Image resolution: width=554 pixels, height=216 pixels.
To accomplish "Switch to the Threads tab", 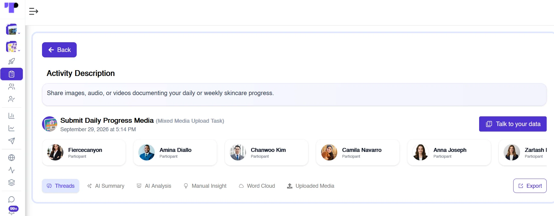I will 61,186.
